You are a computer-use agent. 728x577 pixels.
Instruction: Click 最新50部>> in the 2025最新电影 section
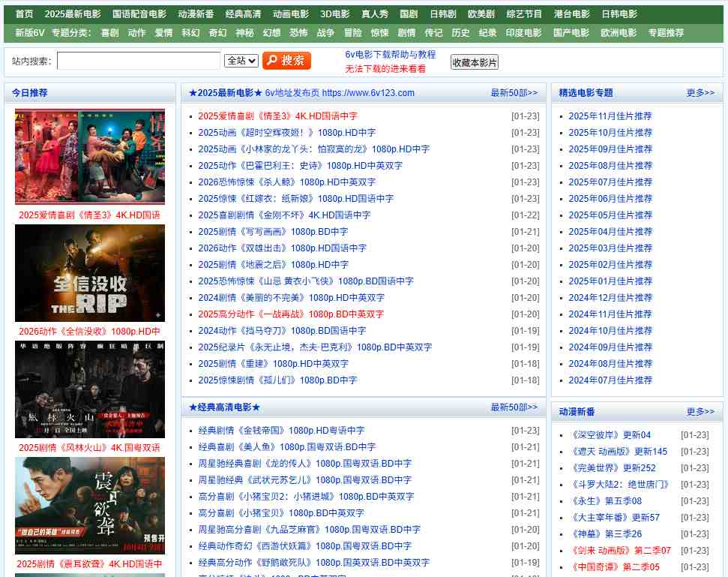[514, 92]
